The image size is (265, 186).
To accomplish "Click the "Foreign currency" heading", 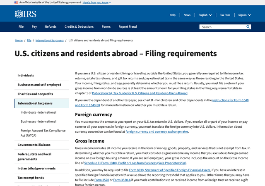I will 94,114.
